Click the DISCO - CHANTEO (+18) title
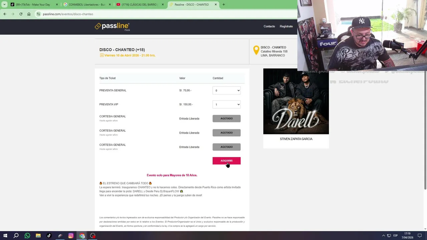Viewport: 427px width, 240px height. 122,50
